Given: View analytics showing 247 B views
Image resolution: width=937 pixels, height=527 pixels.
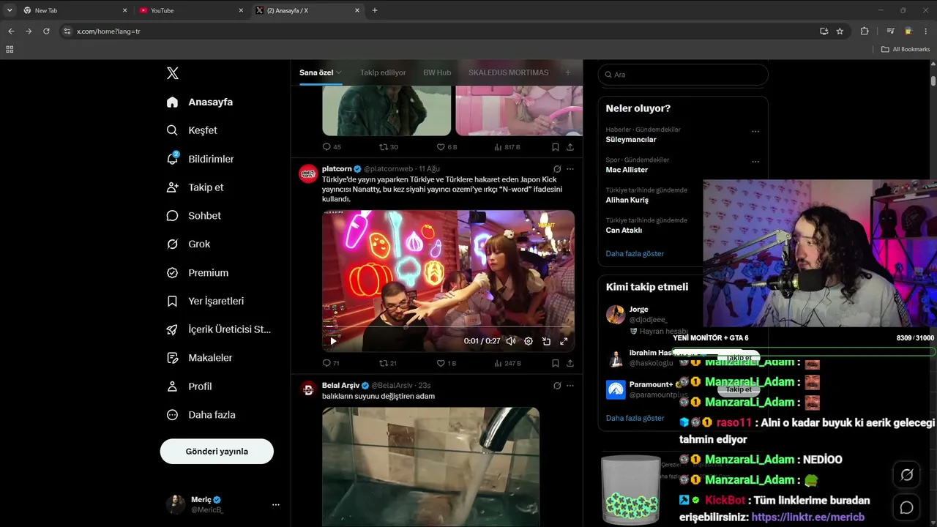Looking at the screenshot, I should (507, 363).
